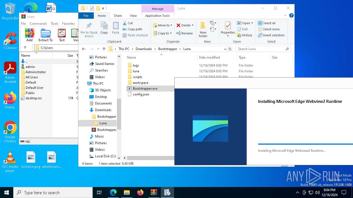The height and width of the screenshot is (198, 353).
Task: Click the up arrow in Explorer address bar
Action: 104,49
